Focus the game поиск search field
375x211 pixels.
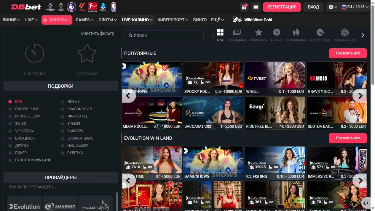tap(165, 35)
